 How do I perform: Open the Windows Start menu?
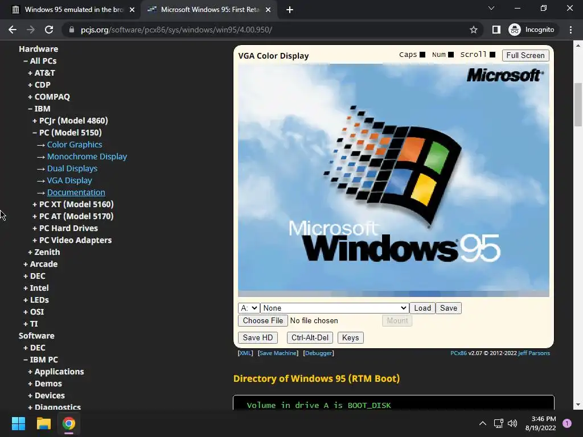18,423
